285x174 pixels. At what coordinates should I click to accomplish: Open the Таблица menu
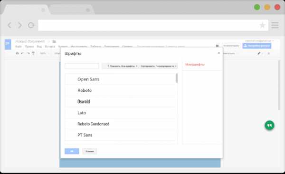pos(95,47)
